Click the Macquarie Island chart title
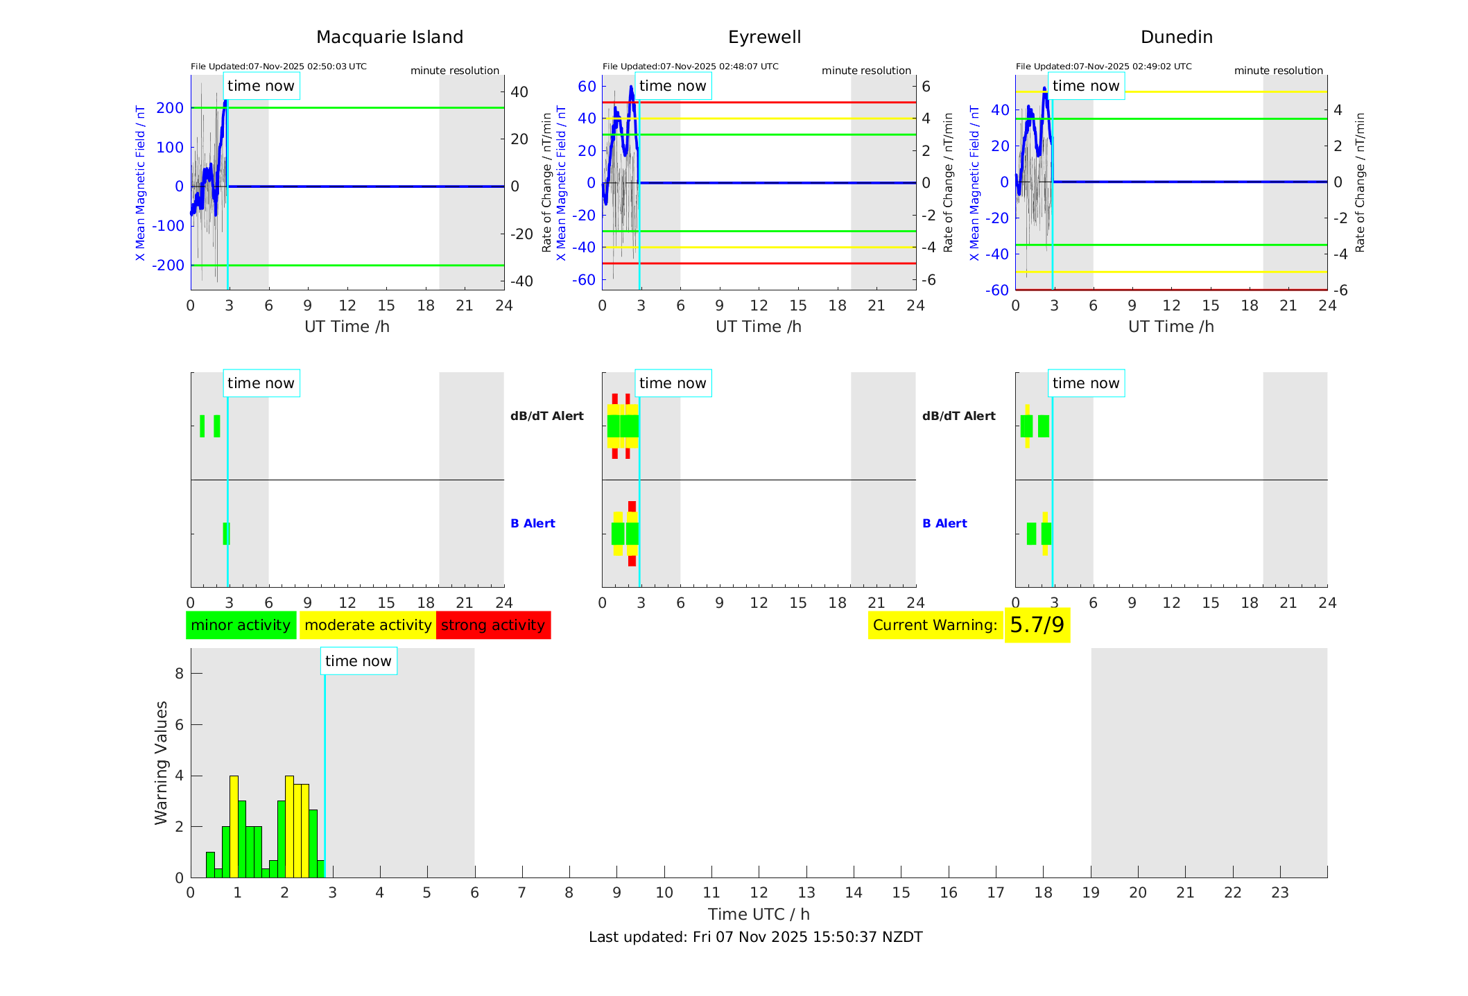Image resolution: width=1468 pixels, height=996 pixels. tap(390, 37)
